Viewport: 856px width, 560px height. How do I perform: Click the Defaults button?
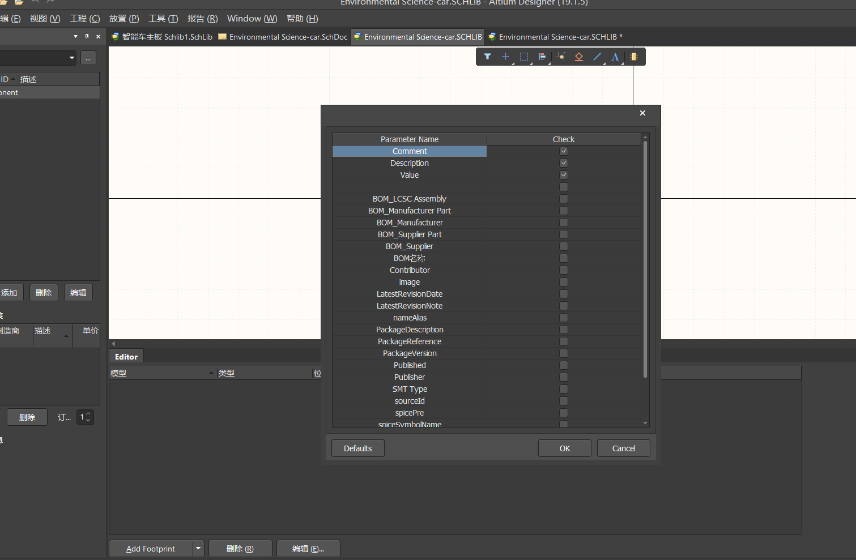coord(358,448)
